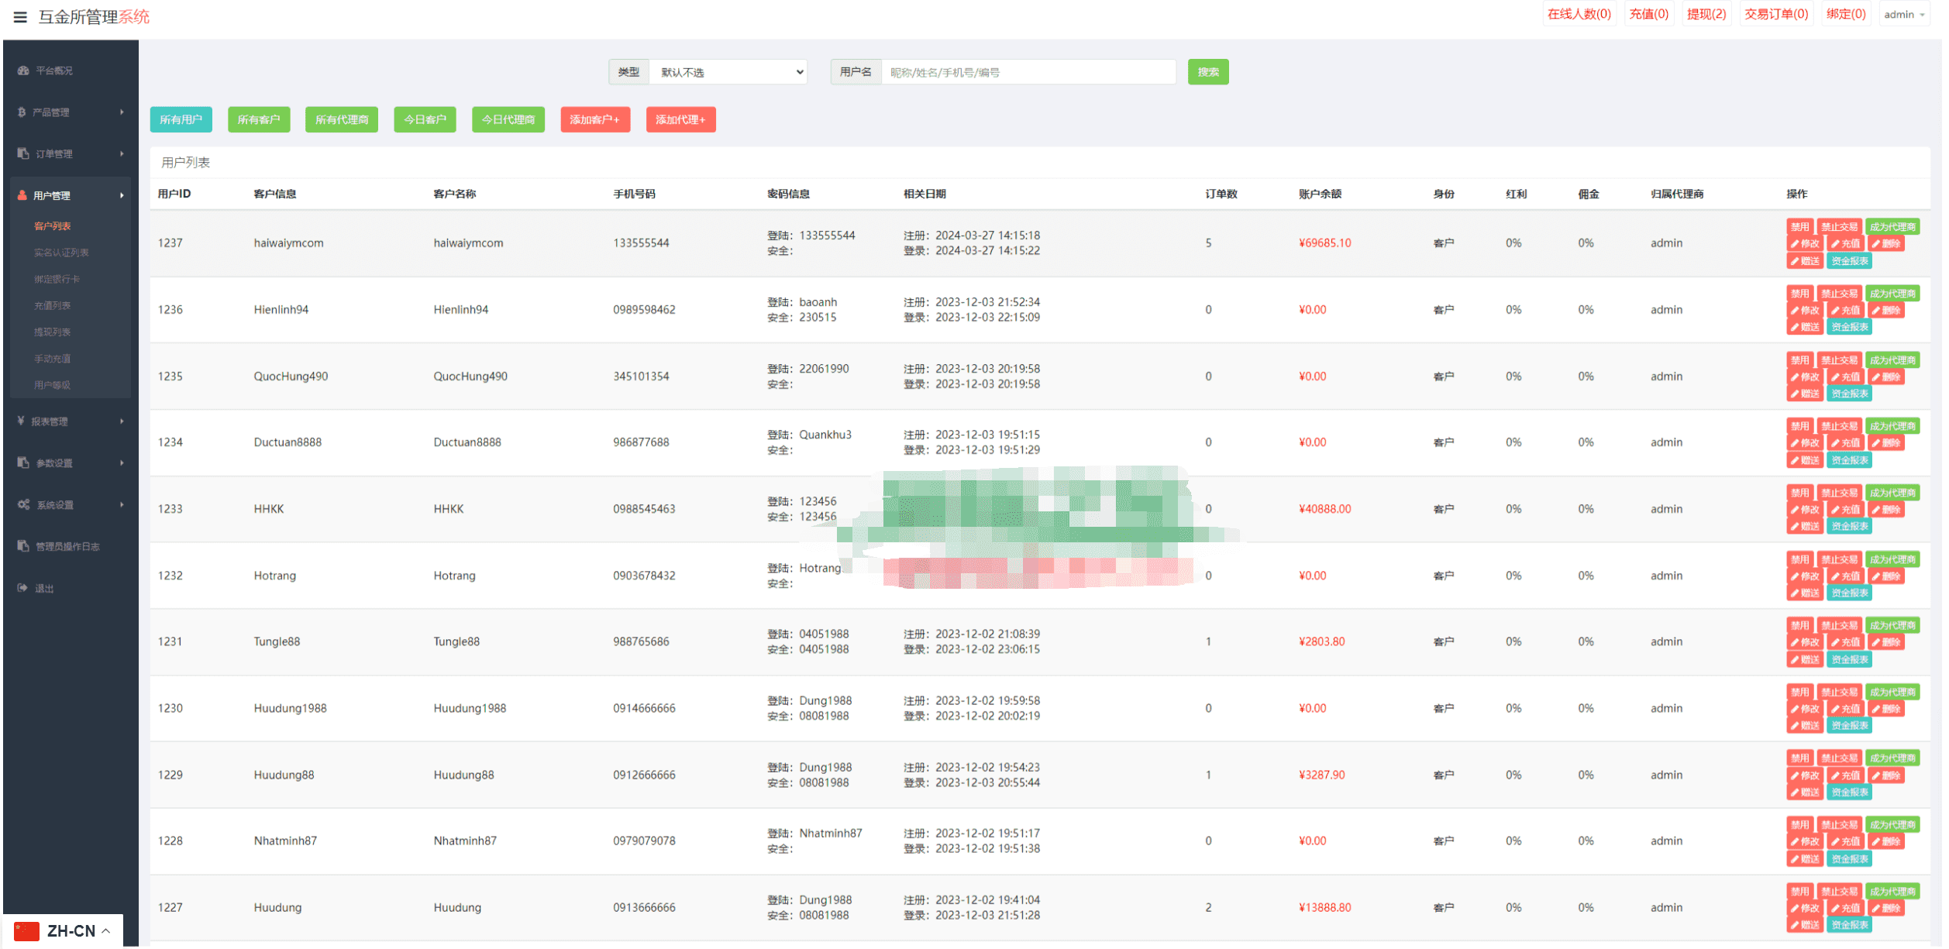Select the 产品管理 bitcoin icon
The image size is (1949, 949).
click(x=22, y=112)
